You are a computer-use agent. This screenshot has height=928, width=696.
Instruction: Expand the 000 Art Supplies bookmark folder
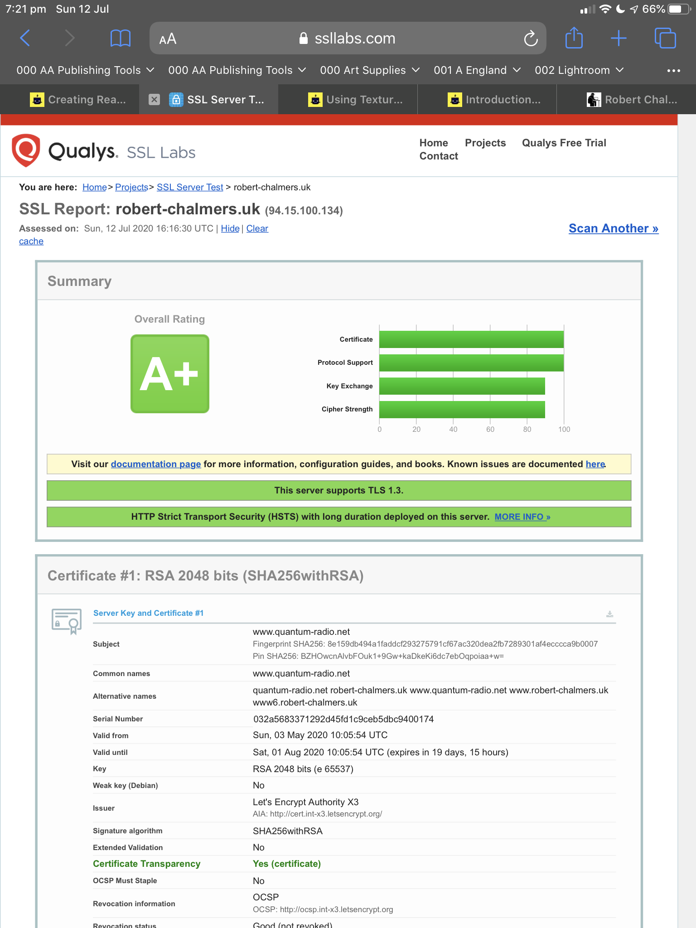pyautogui.click(x=370, y=70)
